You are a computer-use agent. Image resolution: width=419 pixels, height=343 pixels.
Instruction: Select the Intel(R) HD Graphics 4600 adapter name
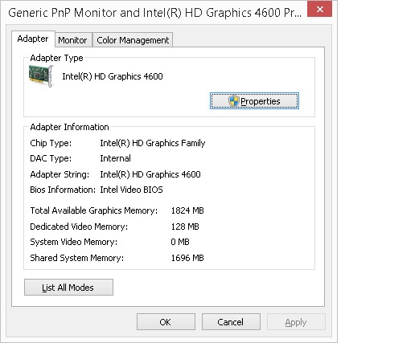(113, 76)
